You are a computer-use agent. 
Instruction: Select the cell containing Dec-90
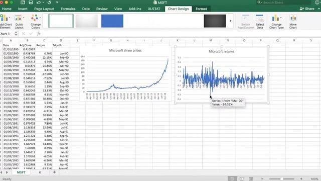pyautogui.click(x=61, y=99)
